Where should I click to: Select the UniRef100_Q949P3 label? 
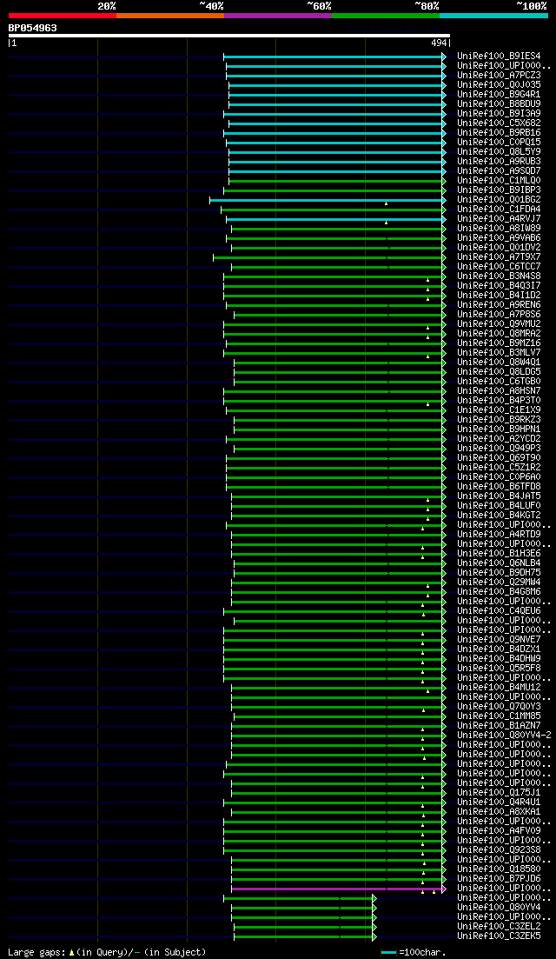tap(499, 448)
